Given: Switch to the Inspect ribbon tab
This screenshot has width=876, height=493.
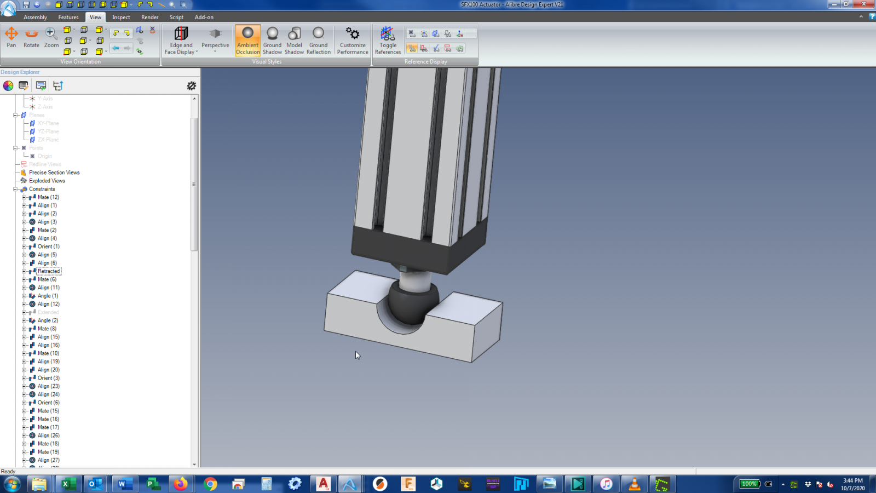Looking at the screenshot, I should pos(121,17).
